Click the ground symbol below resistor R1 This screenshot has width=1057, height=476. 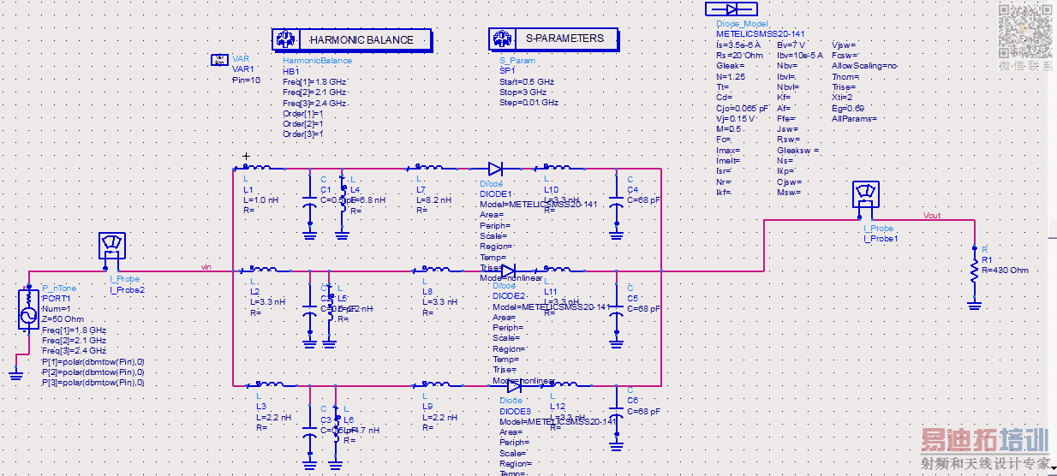[974, 304]
